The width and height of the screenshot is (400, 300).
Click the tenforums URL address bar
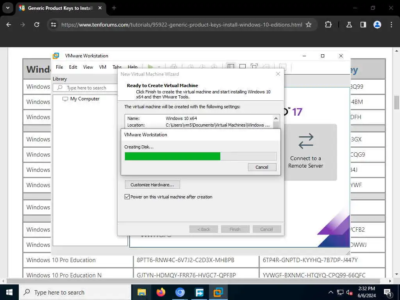coord(181,25)
